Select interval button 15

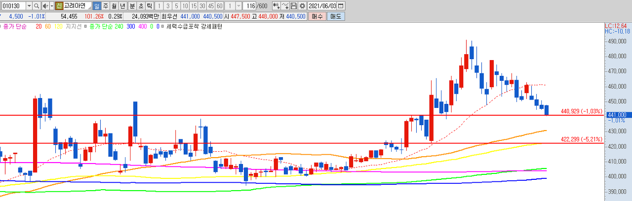point(194,6)
